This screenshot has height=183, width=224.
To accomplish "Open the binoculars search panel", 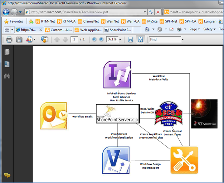I will pyautogui.click(x=7, y=76).
